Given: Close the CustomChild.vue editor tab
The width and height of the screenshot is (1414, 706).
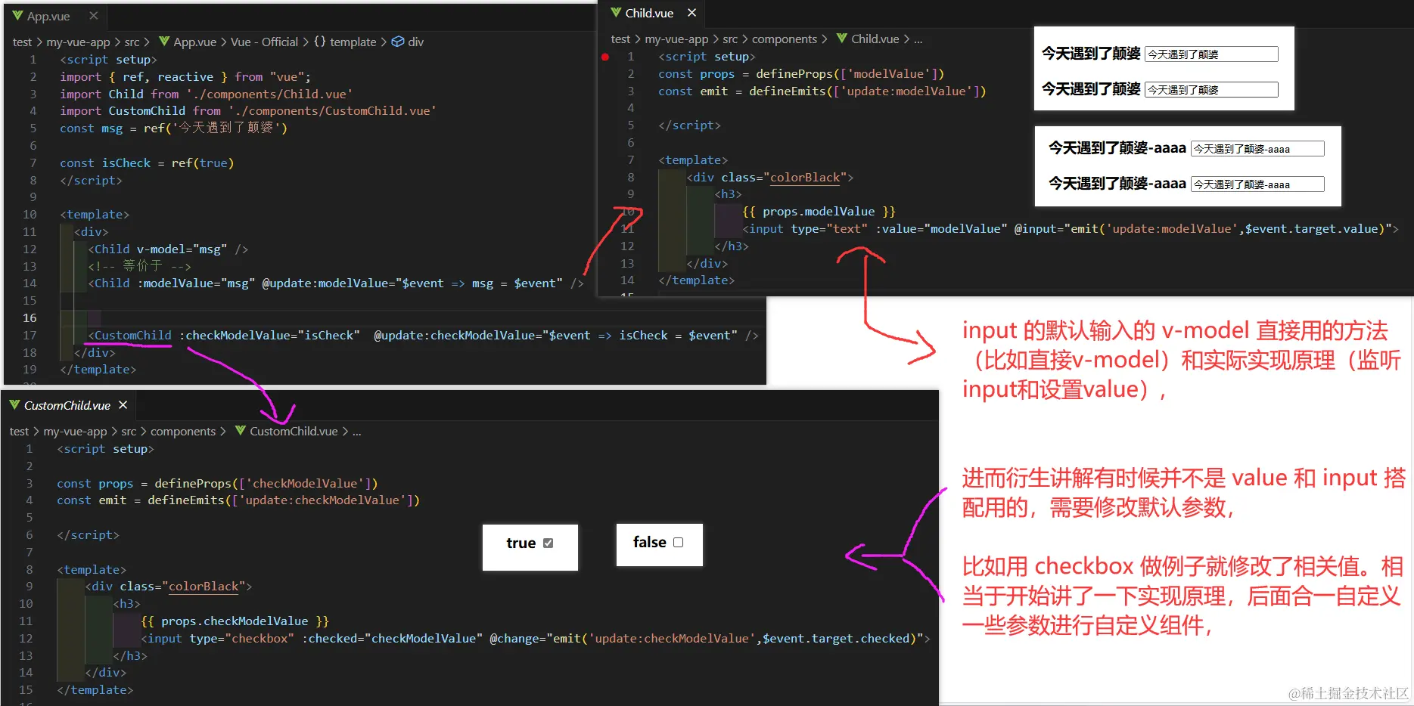Looking at the screenshot, I should (x=123, y=405).
